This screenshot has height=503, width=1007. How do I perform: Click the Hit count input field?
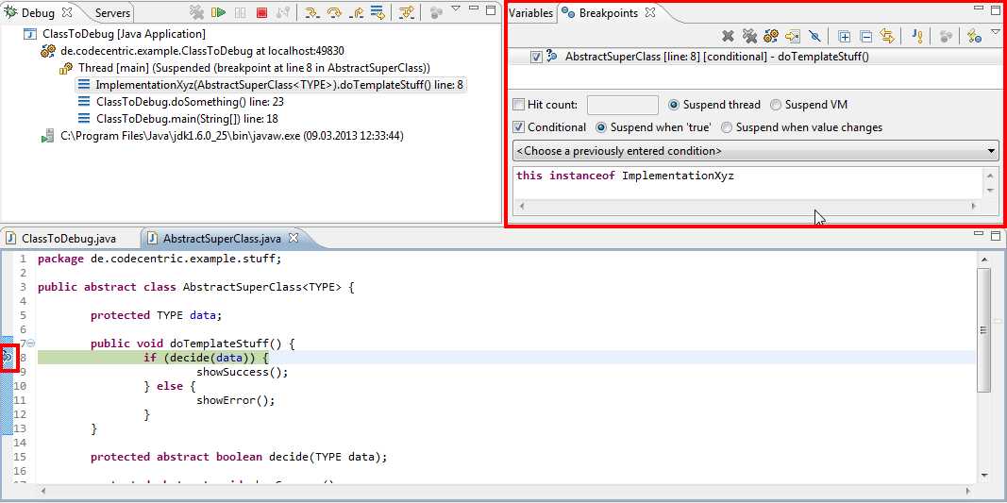[x=622, y=105]
